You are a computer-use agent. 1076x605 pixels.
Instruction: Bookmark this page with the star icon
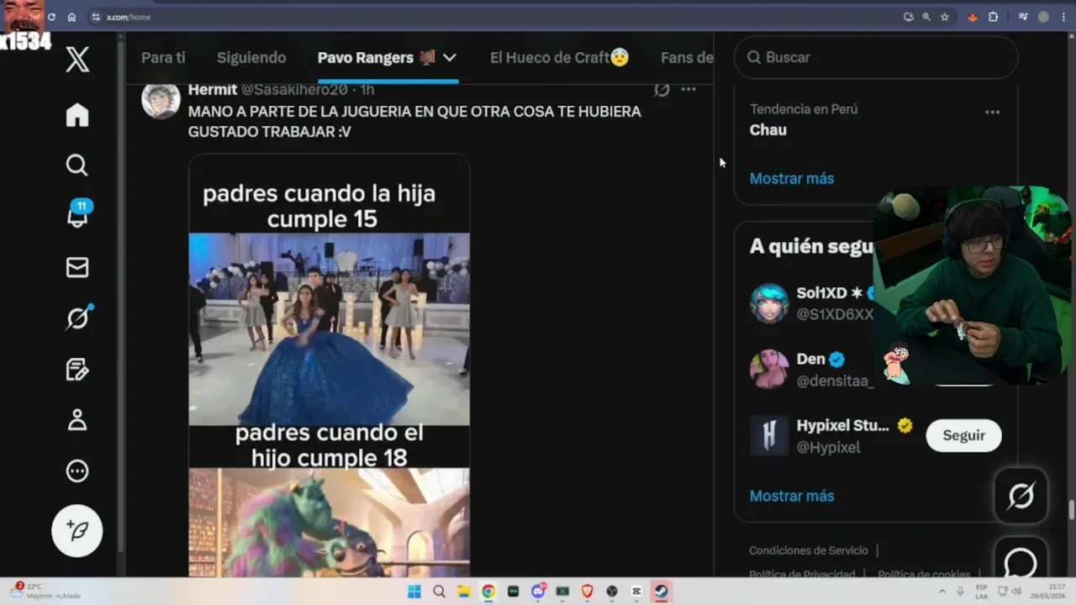(945, 17)
